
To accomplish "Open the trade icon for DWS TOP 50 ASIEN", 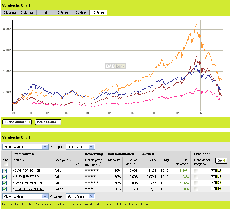I will [x=214, y=171].
